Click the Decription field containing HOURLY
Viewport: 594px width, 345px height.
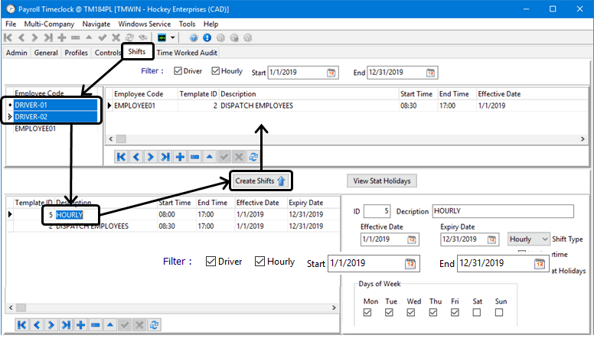(502, 211)
